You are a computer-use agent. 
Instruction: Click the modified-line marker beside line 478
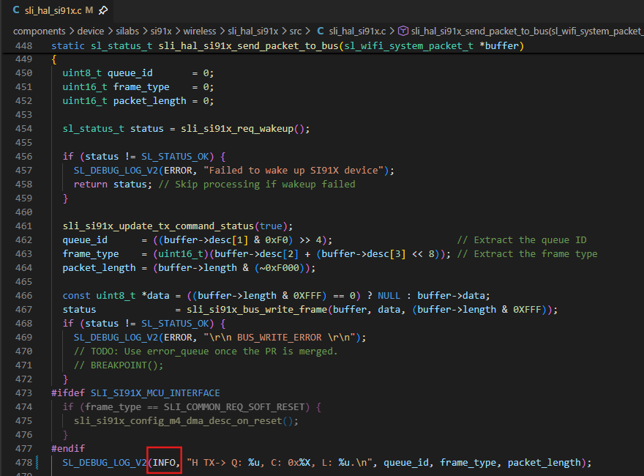tap(37, 462)
